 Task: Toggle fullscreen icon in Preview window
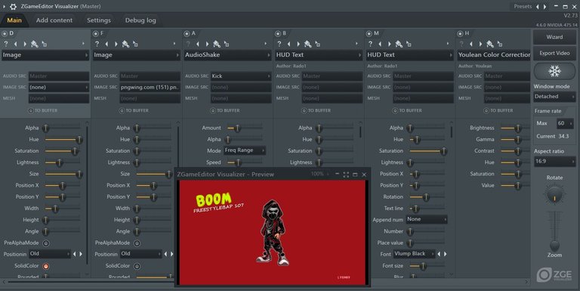click(346, 175)
